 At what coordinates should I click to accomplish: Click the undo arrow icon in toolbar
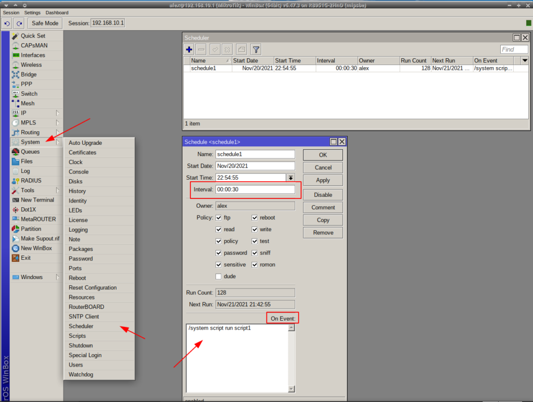click(x=7, y=23)
